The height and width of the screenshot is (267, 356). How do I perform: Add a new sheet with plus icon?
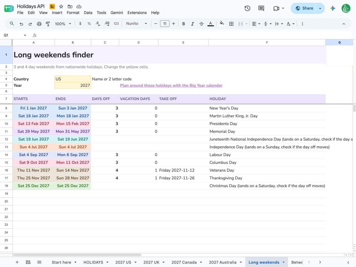tap(17, 262)
